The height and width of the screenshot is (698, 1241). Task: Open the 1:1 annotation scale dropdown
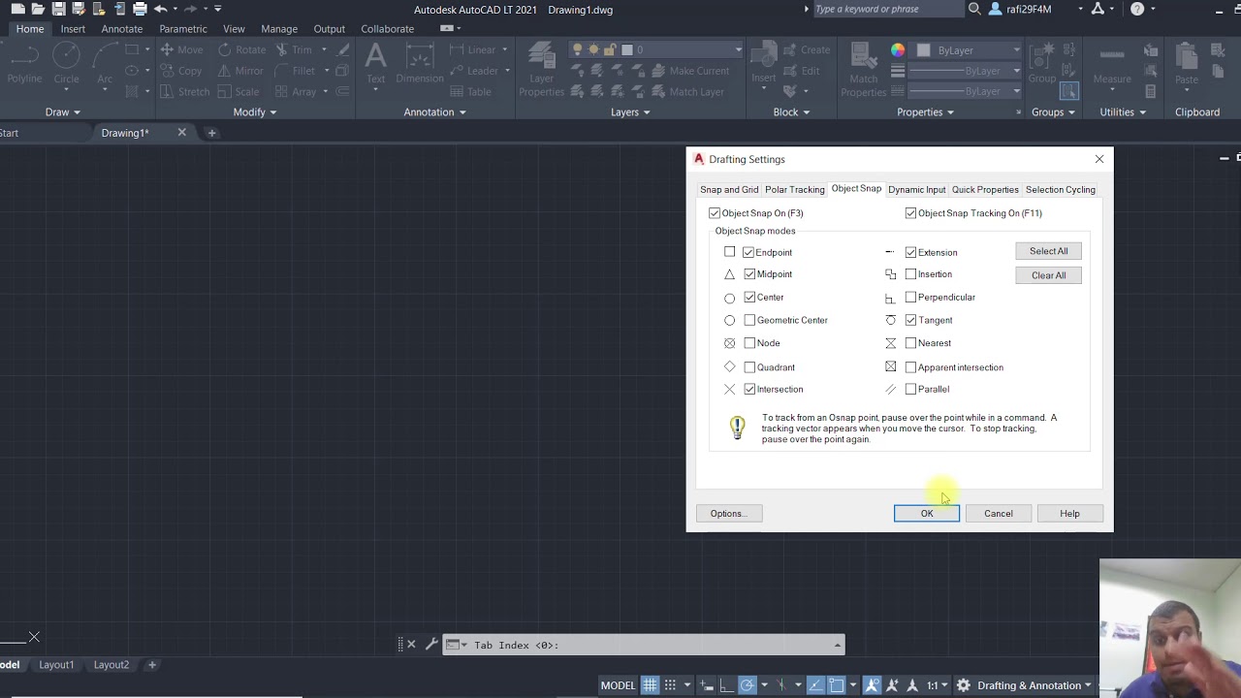click(937, 685)
